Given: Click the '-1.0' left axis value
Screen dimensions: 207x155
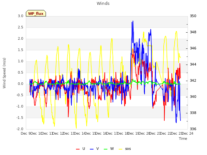Looking at the screenshot, I should pyautogui.click(x=20, y=106).
